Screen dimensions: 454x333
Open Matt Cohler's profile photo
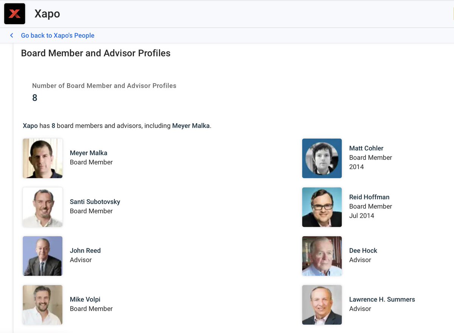click(322, 158)
